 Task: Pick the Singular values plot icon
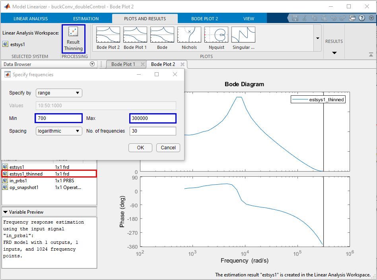click(243, 39)
